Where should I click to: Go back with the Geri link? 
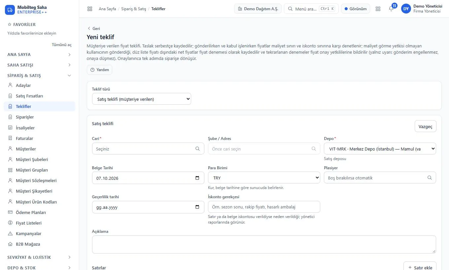pyautogui.click(x=93, y=29)
